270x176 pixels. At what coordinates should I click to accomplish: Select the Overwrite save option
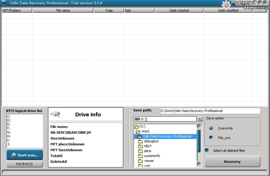click(x=211, y=128)
